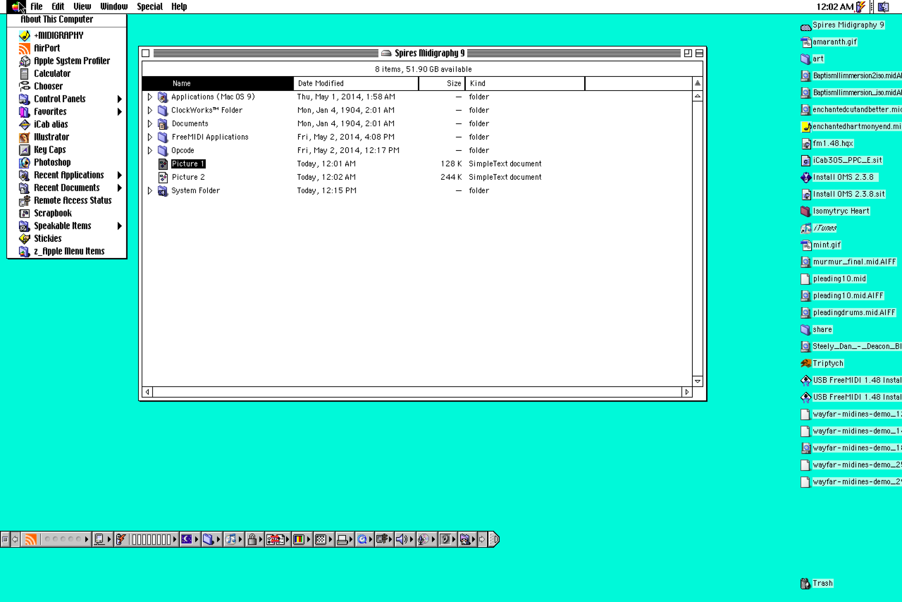Open the Special menu
This screenshot has width=902, height=602.
(150, 6)
